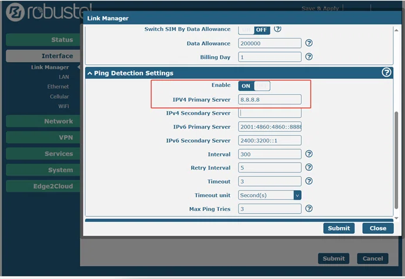Click Close in Link Manager dialog
Screen dimensions: 405x279
378,228
